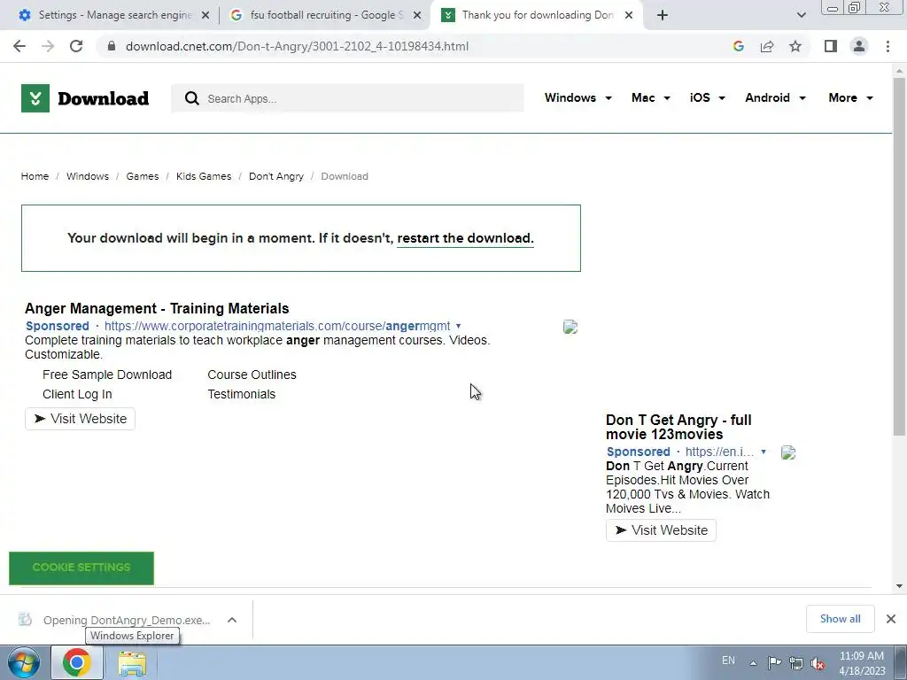This screenshot has width=907, height=680.
Task: Click the browser back arrow
Action: tap(19, 46)
